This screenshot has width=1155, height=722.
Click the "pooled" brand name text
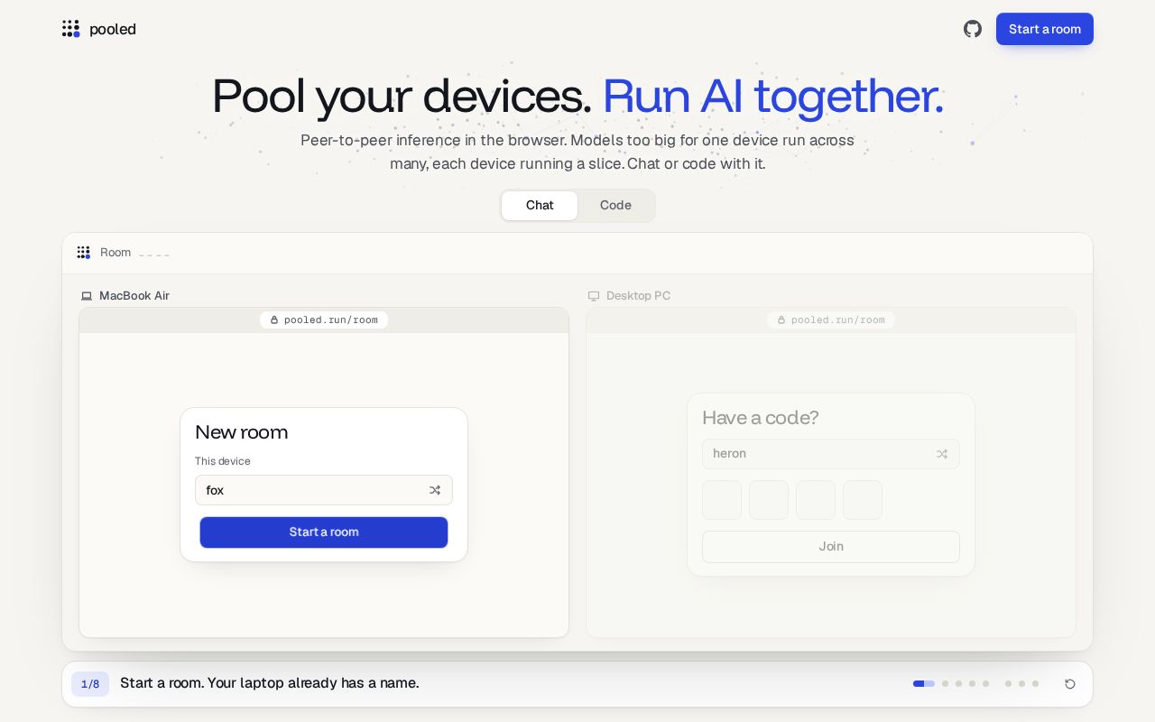113,29
